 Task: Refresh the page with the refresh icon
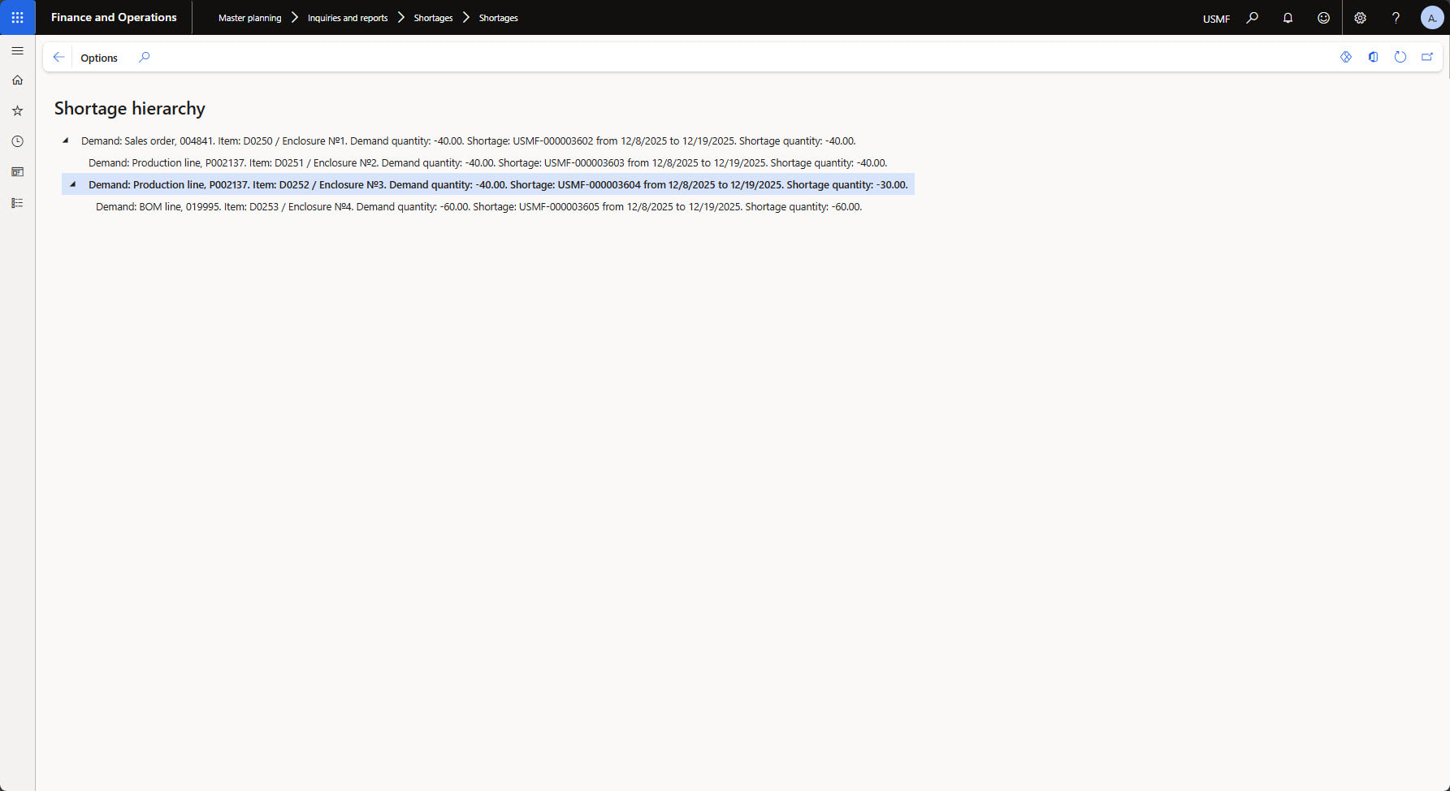1400,57
